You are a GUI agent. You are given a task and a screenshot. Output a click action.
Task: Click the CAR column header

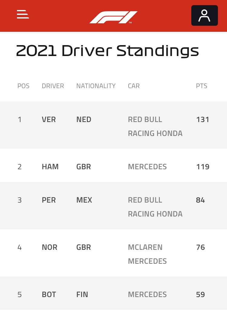(x=134, y=86)
